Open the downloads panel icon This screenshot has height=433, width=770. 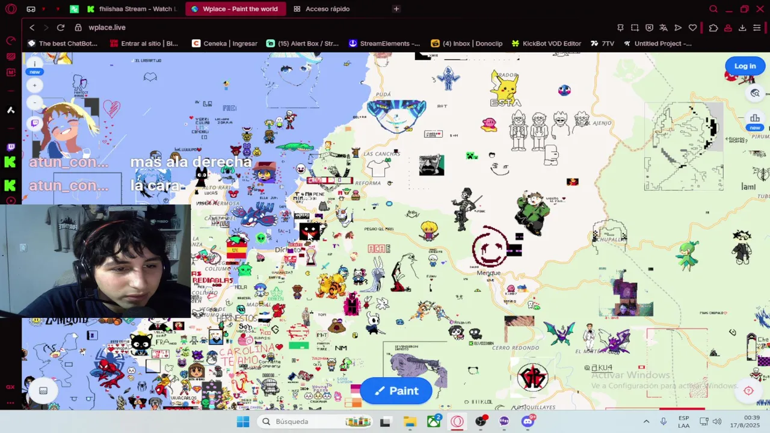tap(742, 28)
